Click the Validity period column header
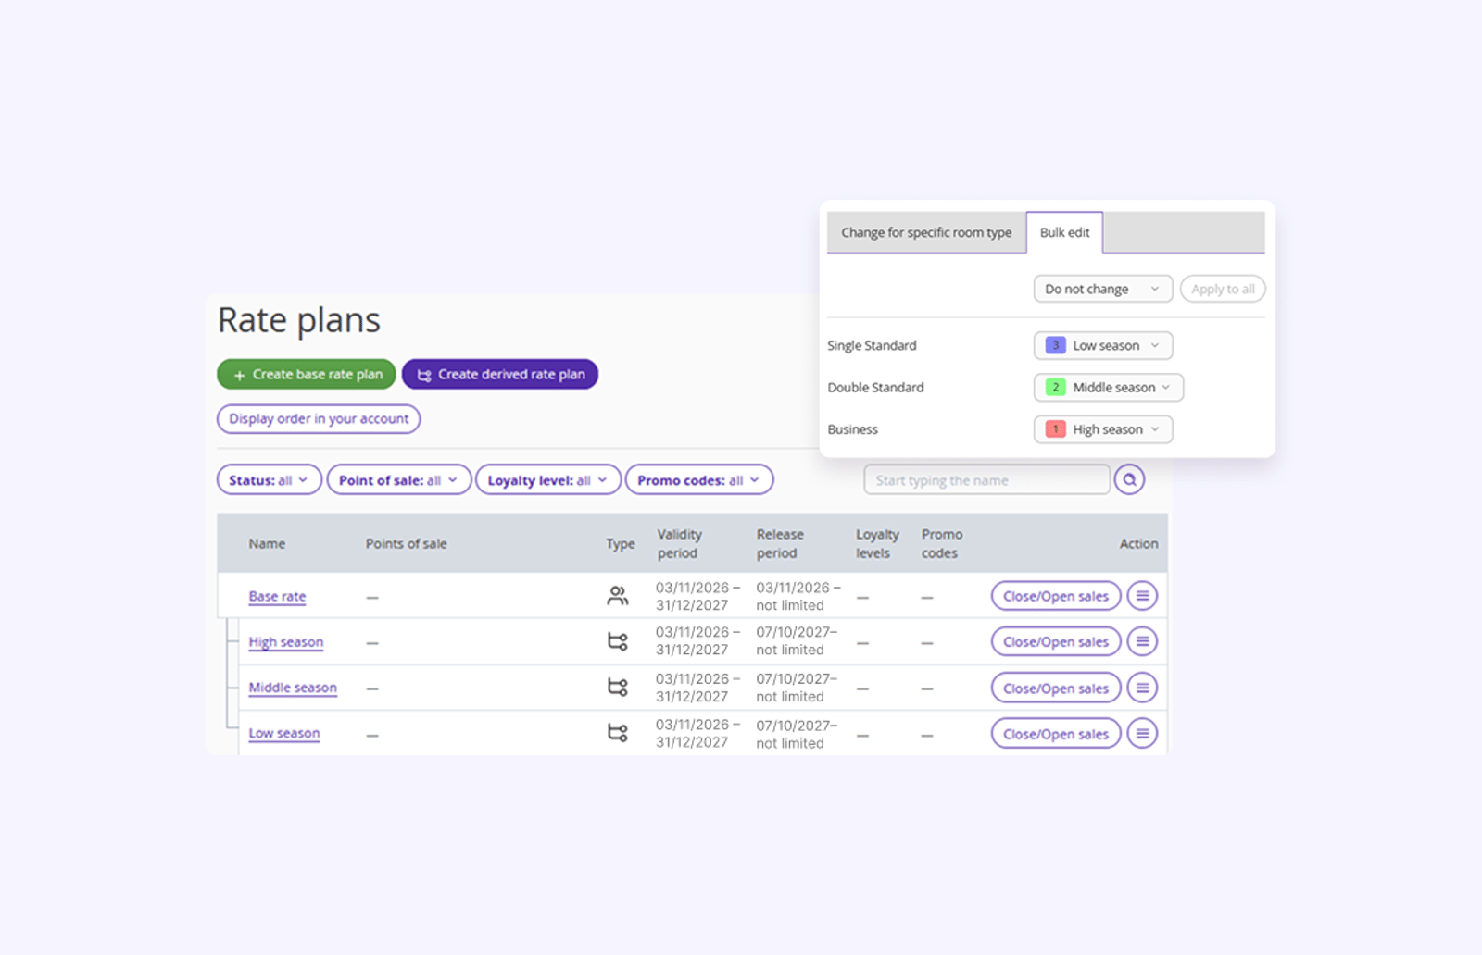The height and width of the screenshot is (955, 1482). (680, 543)
